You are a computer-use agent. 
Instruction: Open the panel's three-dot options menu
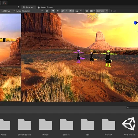pyautogui.click(x=18, y=7)
